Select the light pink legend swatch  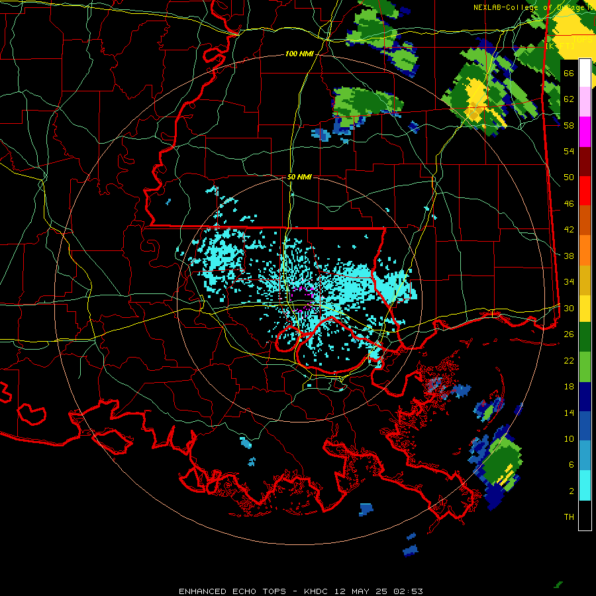pyautogui.click(x=585, y=102)
